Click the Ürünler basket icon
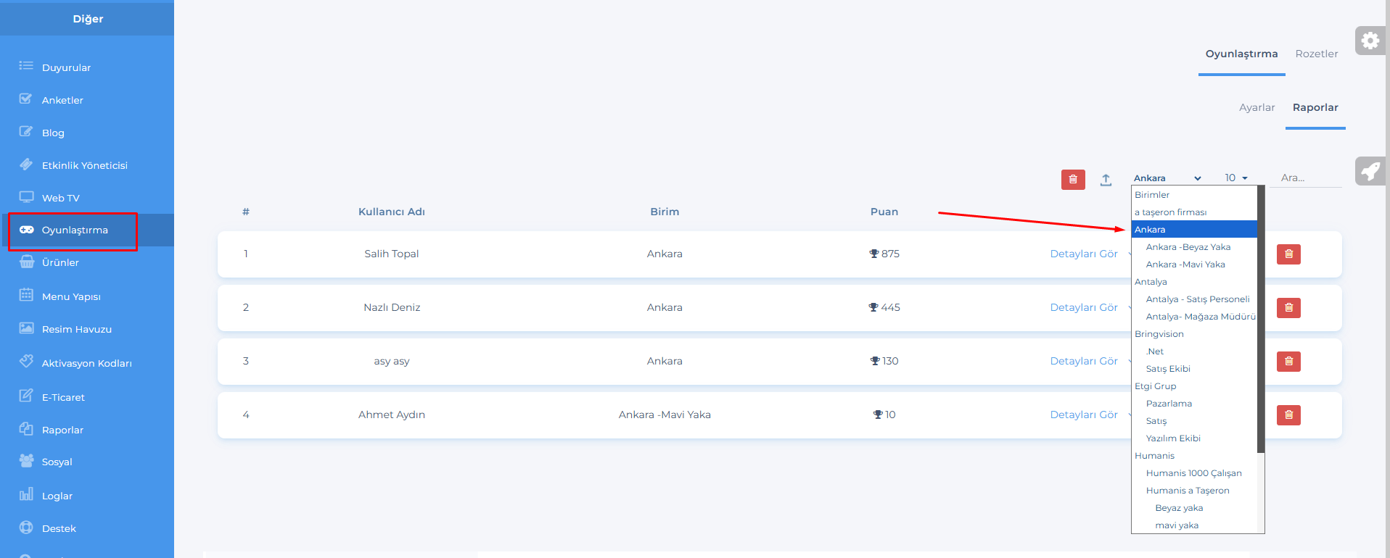Viewport: 1390px width, 558px height. pos(27,262)
